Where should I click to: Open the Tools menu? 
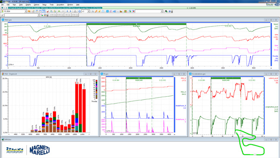[x=51, y=5]
